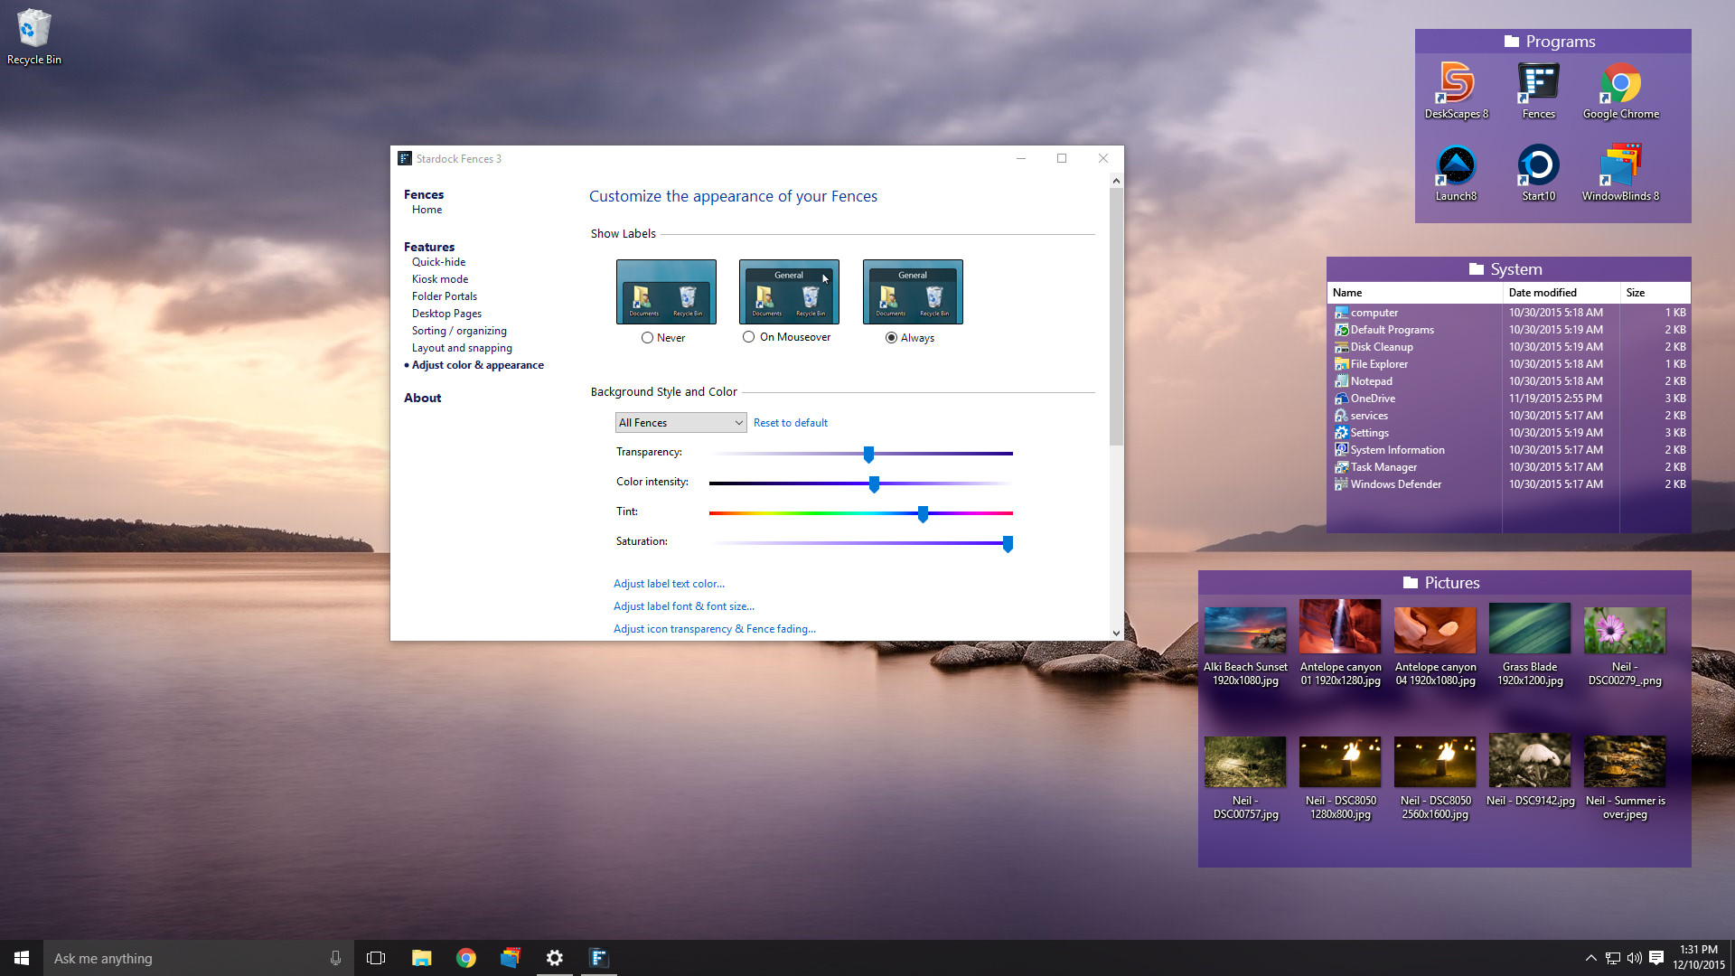1735x976 pixels.
Task: Click Reset to default button
Action: click(790, 422)
